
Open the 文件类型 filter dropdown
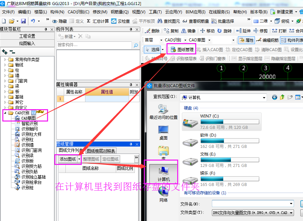click(253, 213)
